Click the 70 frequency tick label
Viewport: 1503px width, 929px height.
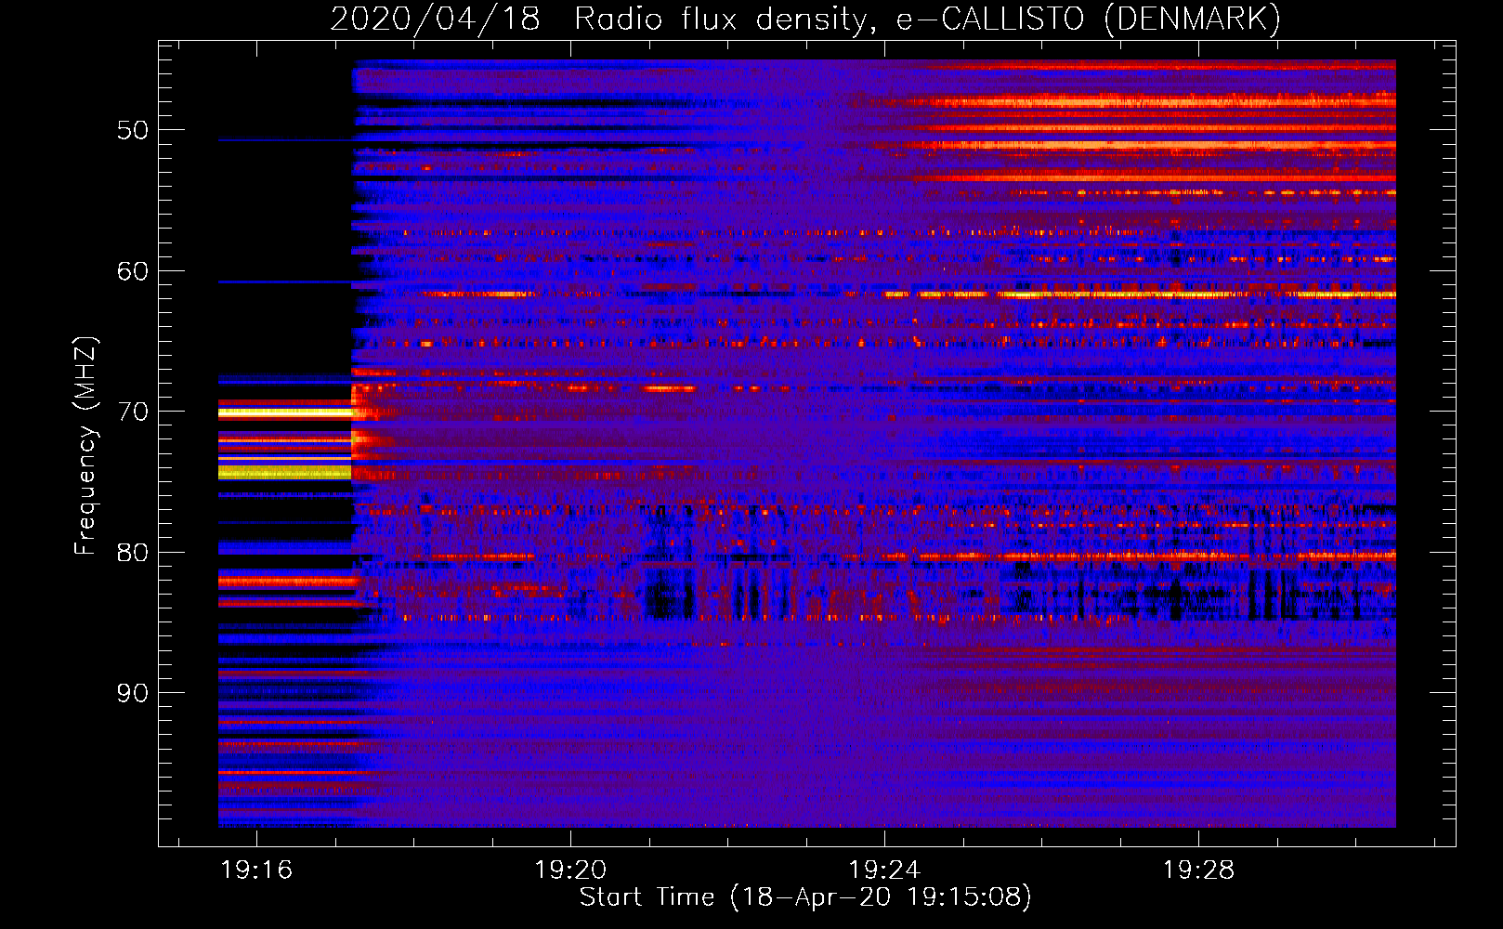coord(133,412)
